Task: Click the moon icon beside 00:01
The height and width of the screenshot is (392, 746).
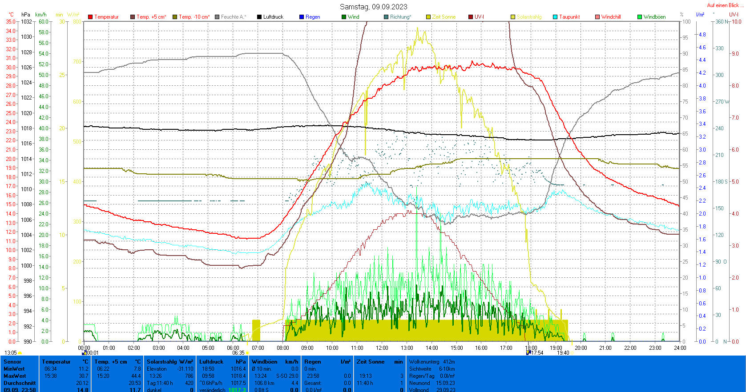Action: [84, 353]
